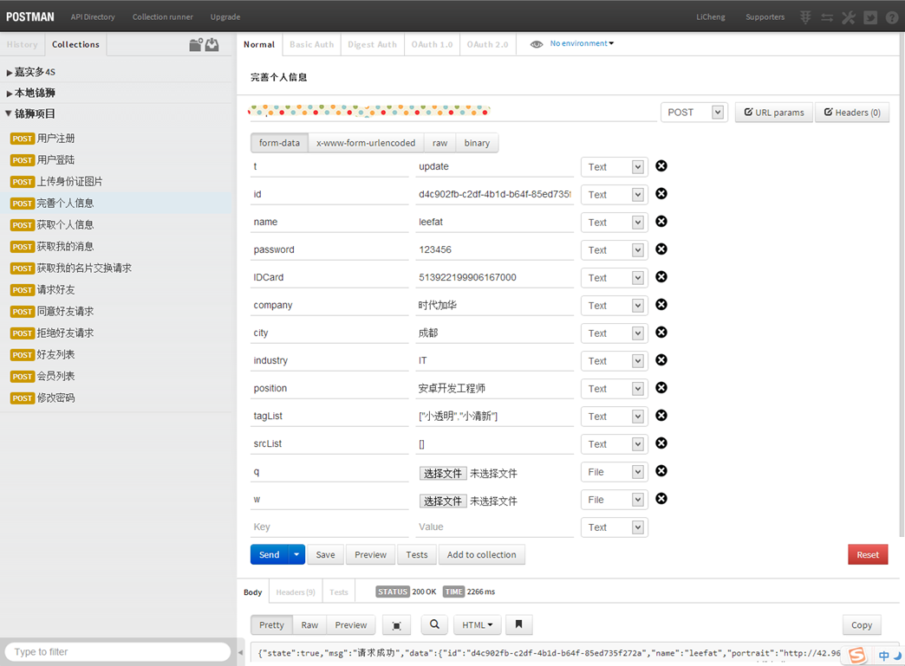This screenshot has width=905, height=666.
Task: Delete the password parameter row
Action: click(661, 249)
